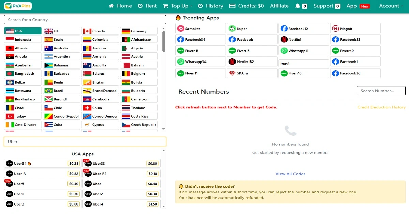The height and width of the screenshot is (214, 409).
Task: Pick the Netflix1 app card
Action: [304, 40]
